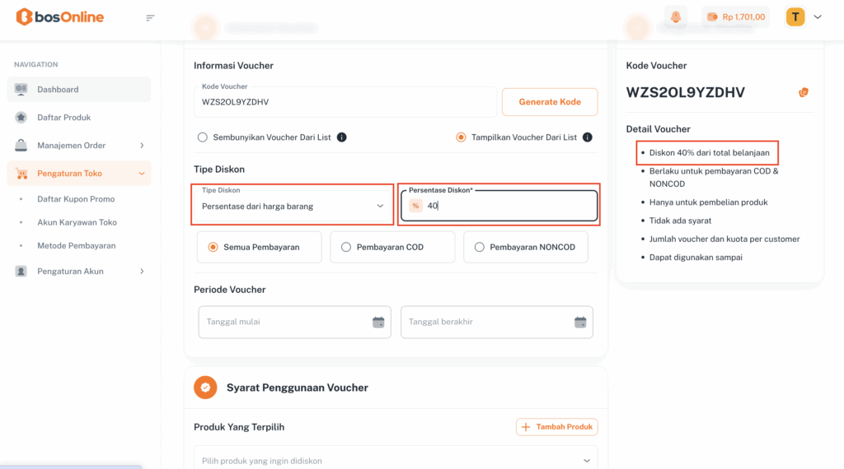Click the hamburger menu toggle icon
The image size is (844, 469).
tap(150, 17)
